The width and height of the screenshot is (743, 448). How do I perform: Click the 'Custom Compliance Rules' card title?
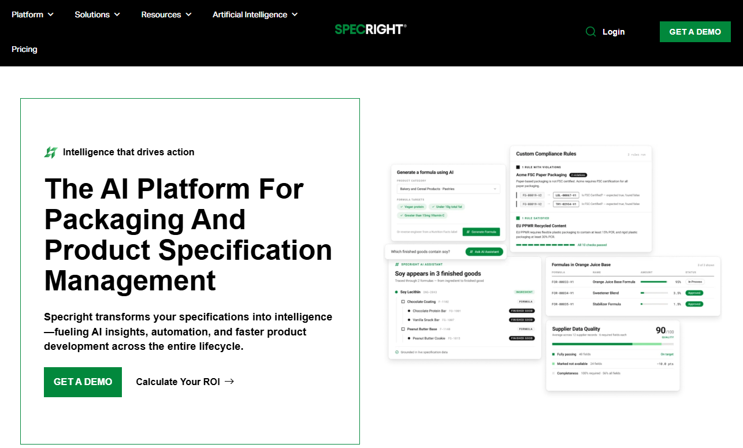point(546,154)
